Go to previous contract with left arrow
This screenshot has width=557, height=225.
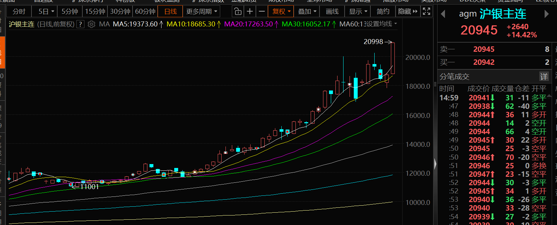tap(443, 14)
